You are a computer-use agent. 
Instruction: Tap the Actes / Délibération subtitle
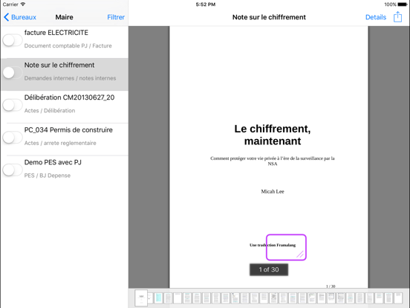click(50, 111)
